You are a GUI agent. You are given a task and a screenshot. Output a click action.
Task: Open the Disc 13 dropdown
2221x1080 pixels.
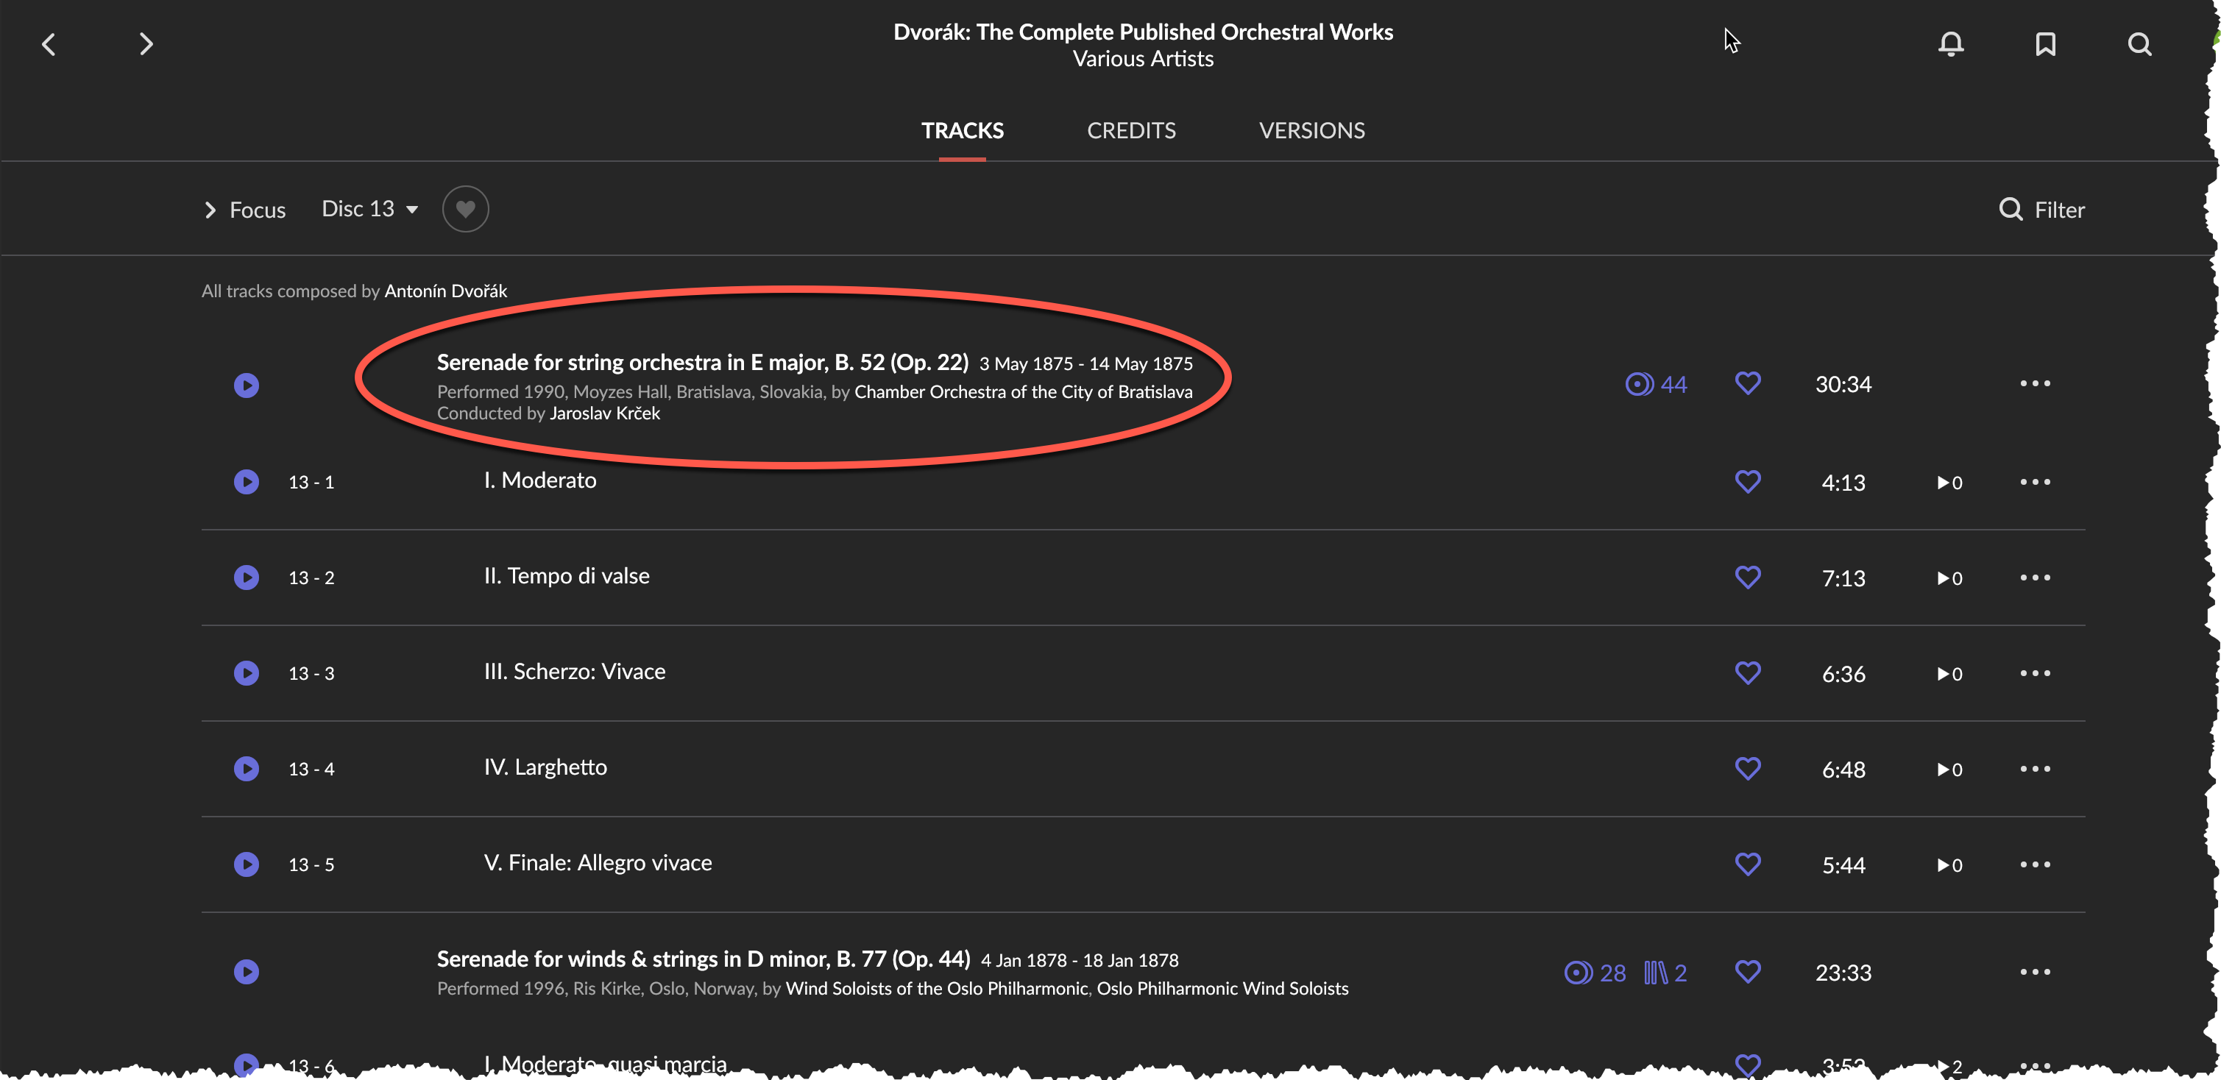370,209
